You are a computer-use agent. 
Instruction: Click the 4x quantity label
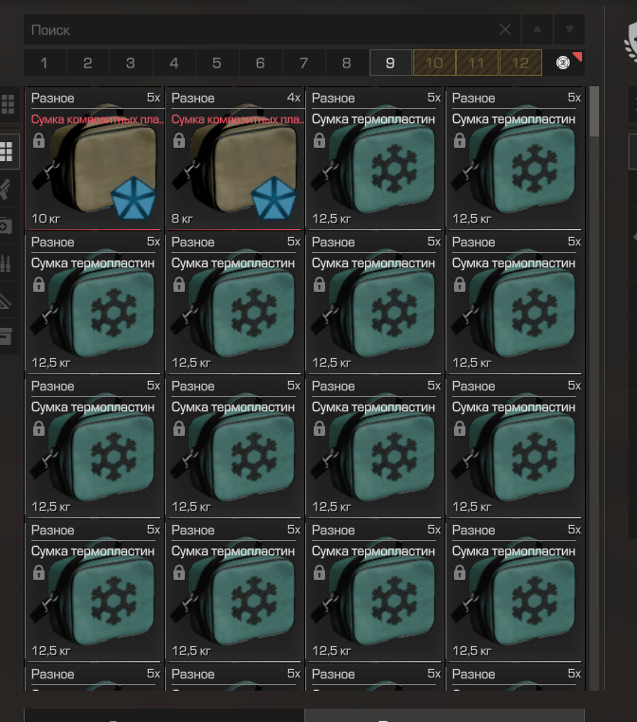pyautogui.click(x=294, y=98)
